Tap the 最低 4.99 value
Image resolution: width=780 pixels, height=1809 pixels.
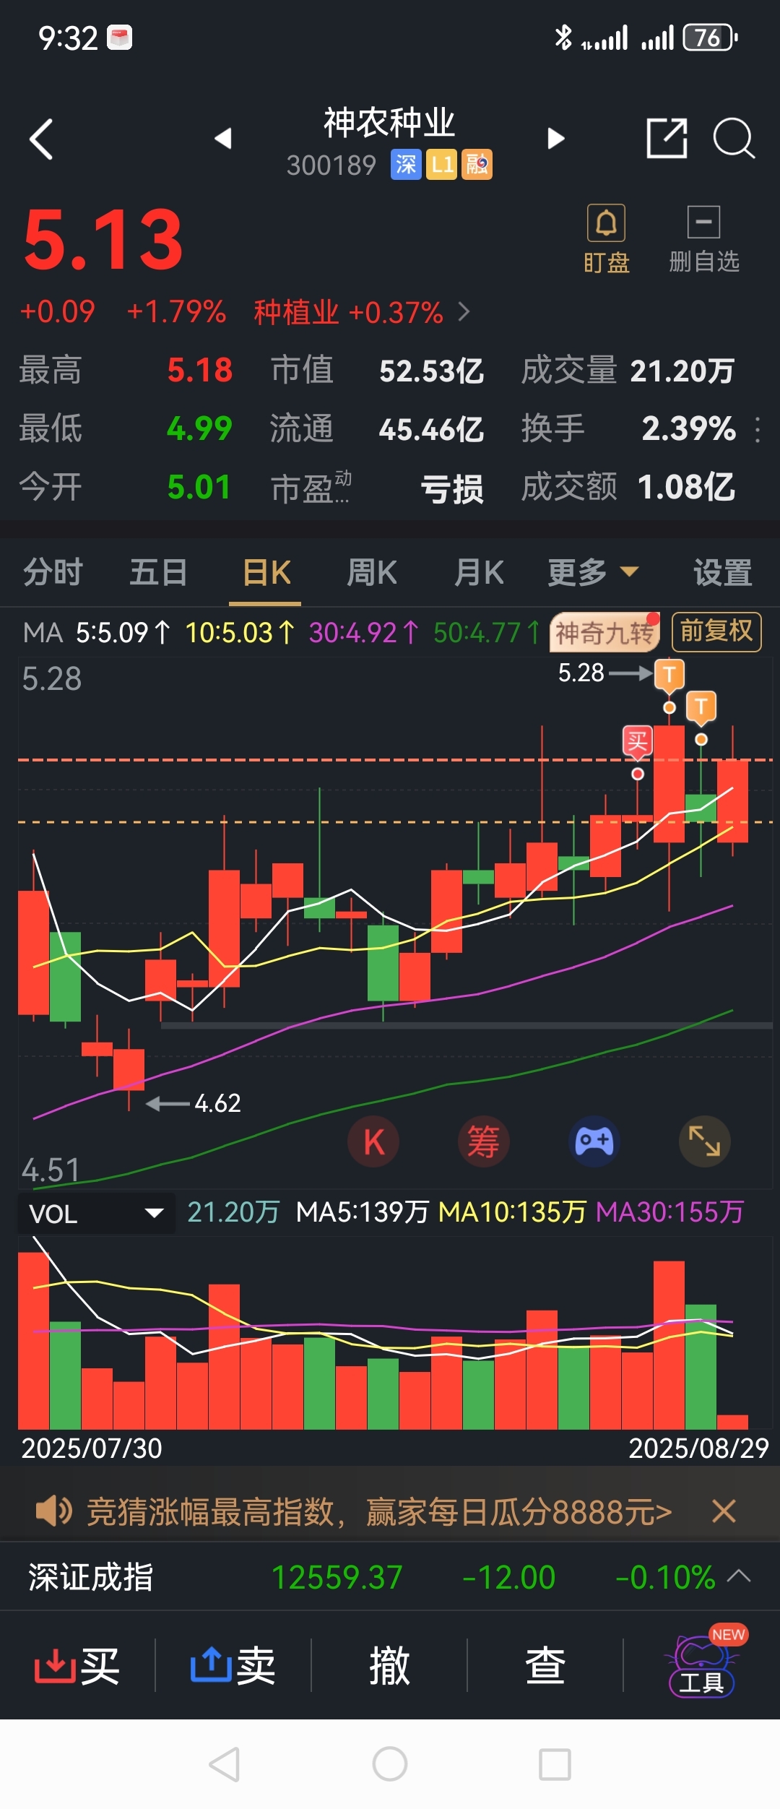coord(199,429)
